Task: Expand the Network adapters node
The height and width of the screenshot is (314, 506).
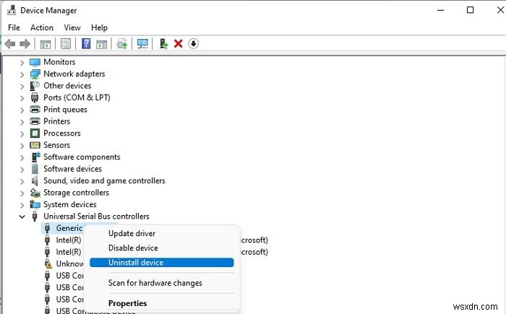Action: (22, 74)
